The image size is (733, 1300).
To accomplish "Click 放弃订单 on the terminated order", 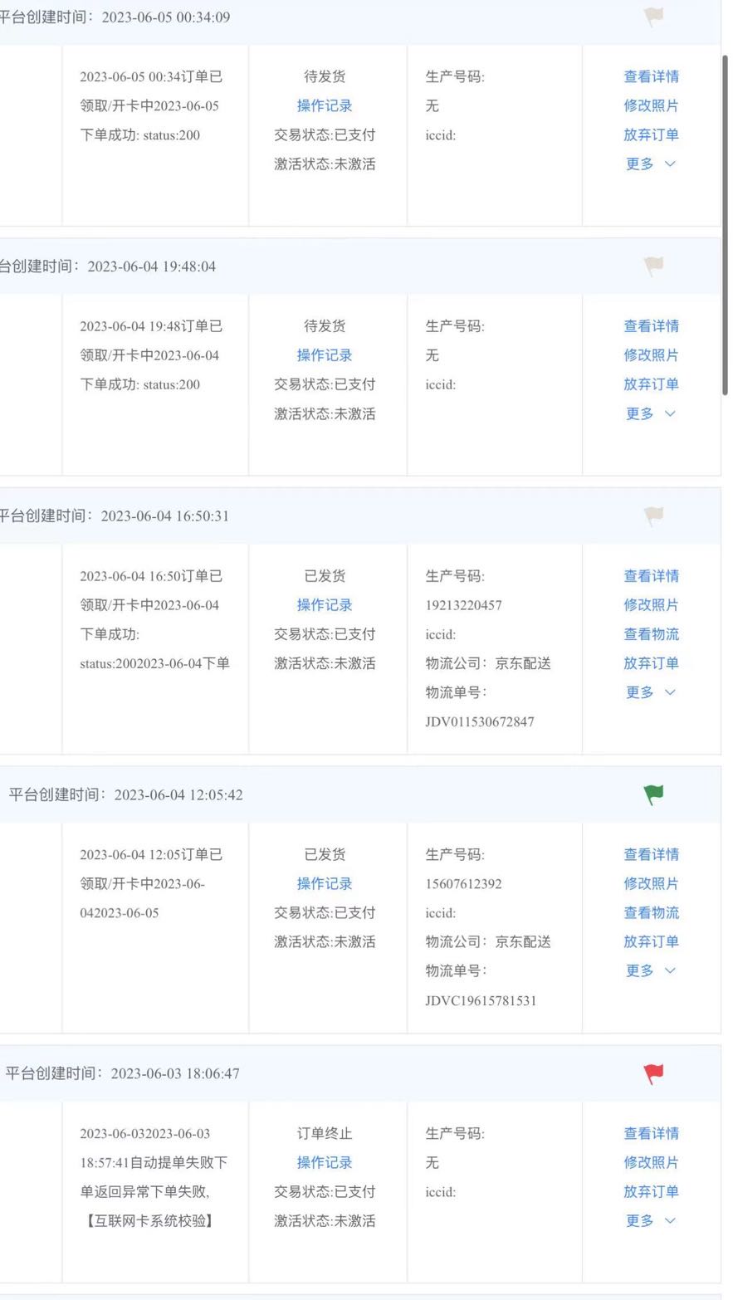I will click(651, 1191).
